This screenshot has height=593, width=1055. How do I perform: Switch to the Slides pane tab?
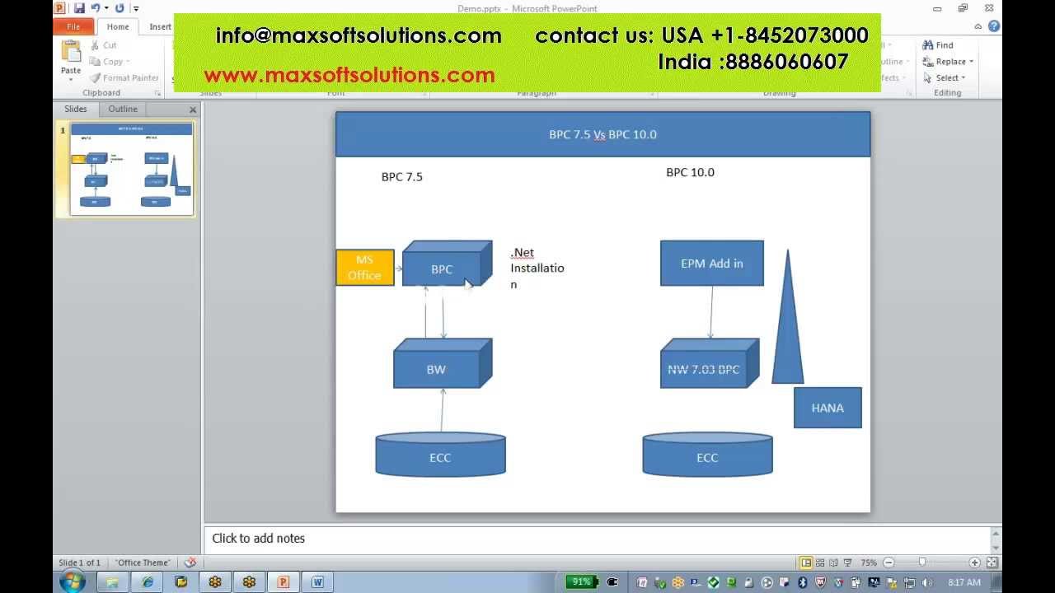pos(76,109)
